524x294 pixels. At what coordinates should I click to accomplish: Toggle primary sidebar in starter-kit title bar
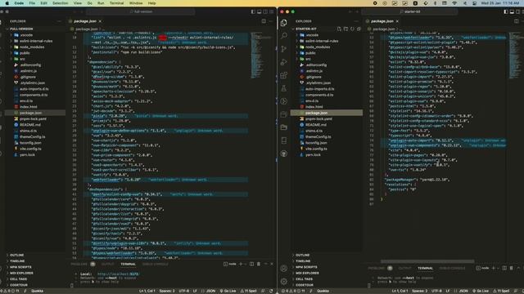(x=506, y=11)
